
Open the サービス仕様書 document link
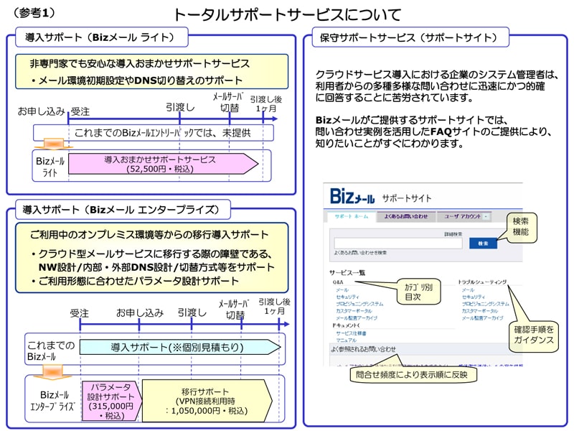pyautogui.click(x=351, y=333)
